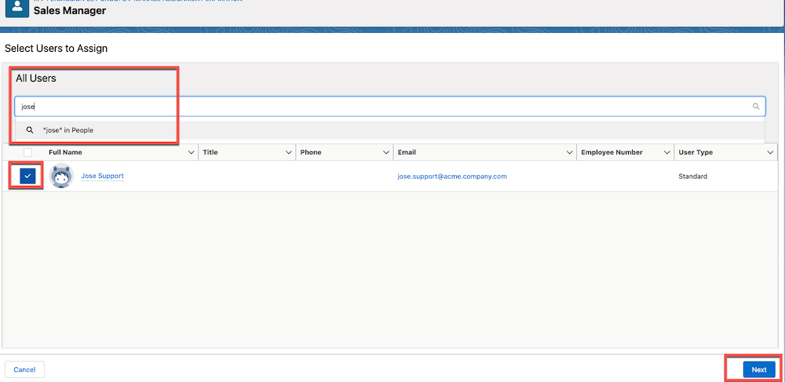Toggle the select-all header checkbox

click(x=27, y=152)
